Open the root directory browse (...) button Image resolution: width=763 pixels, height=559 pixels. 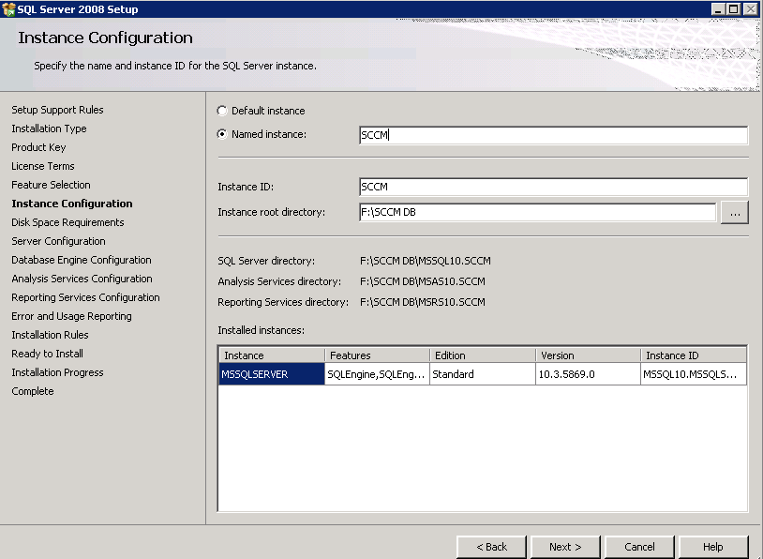(x=734, y=213)
